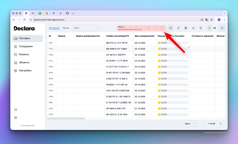This screenshot has width=238, height=144.
Task: Switch to compact list view toggle
Action: [x=209, y=28]
